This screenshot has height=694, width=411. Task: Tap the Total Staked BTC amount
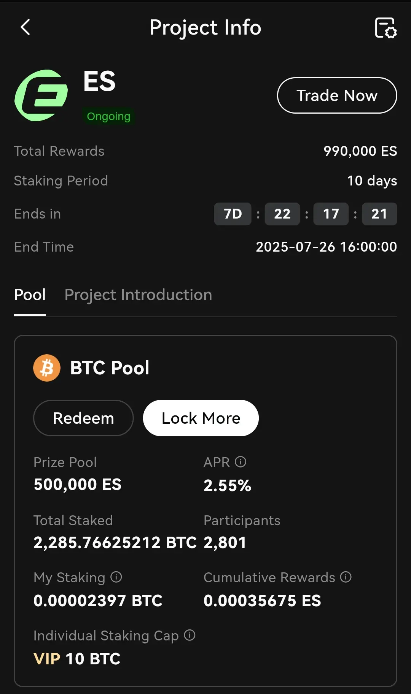(x=115, y=543)
